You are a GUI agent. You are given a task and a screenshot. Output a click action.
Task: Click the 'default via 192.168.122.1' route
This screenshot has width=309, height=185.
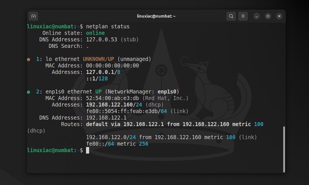[x=125, y=124]
